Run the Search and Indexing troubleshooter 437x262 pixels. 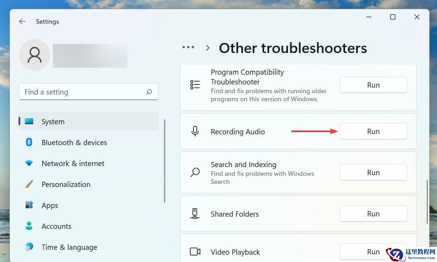click(x=373, y=173)
